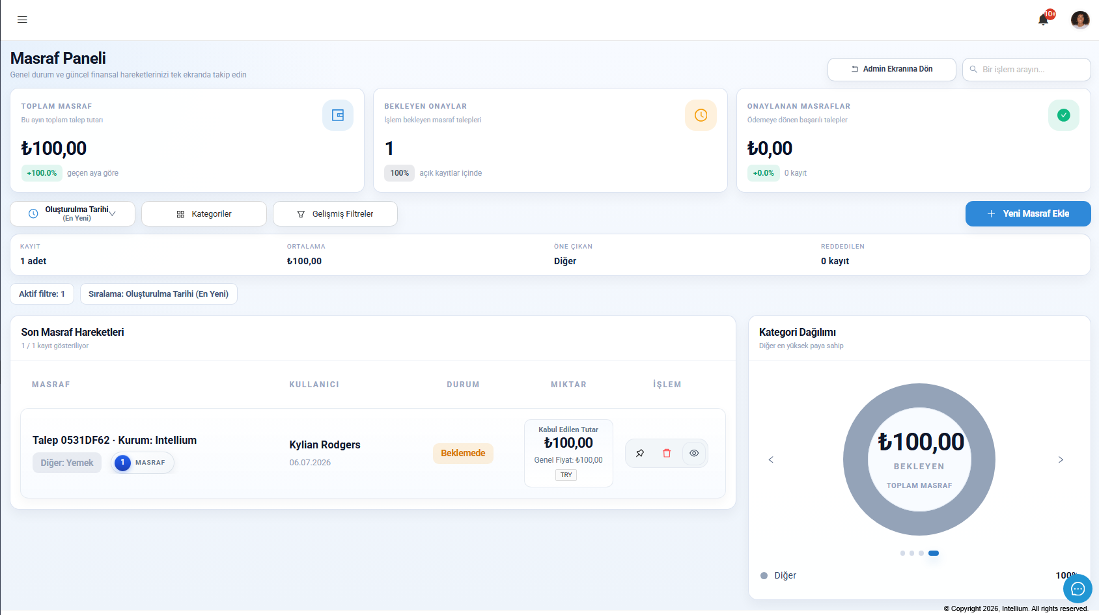Open the Kategoriler filter
The width and height of the screenshot is (1099, 615).
(x=204, y=213)
